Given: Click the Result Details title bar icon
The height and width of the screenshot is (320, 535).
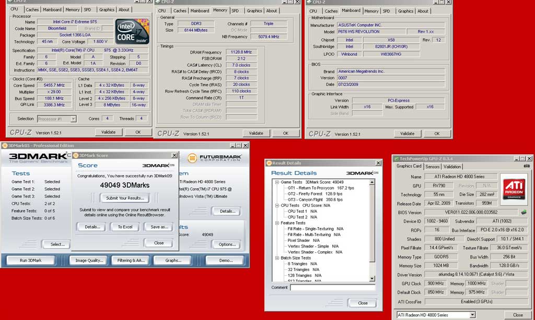Looking at the screenshot, I should pyautogui.click(x=269, y=163).
